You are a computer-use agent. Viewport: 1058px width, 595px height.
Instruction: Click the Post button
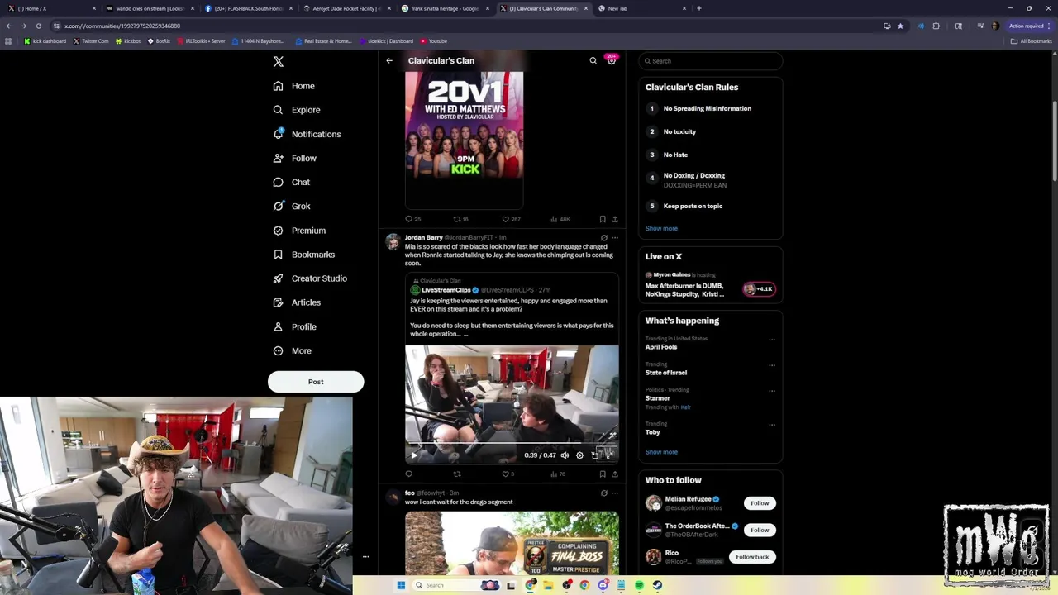(316, 382)
